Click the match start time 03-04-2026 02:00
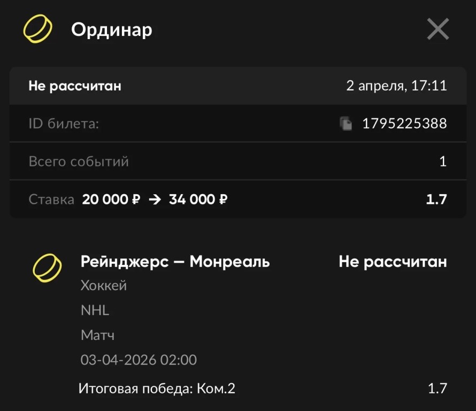 point(139,360)
